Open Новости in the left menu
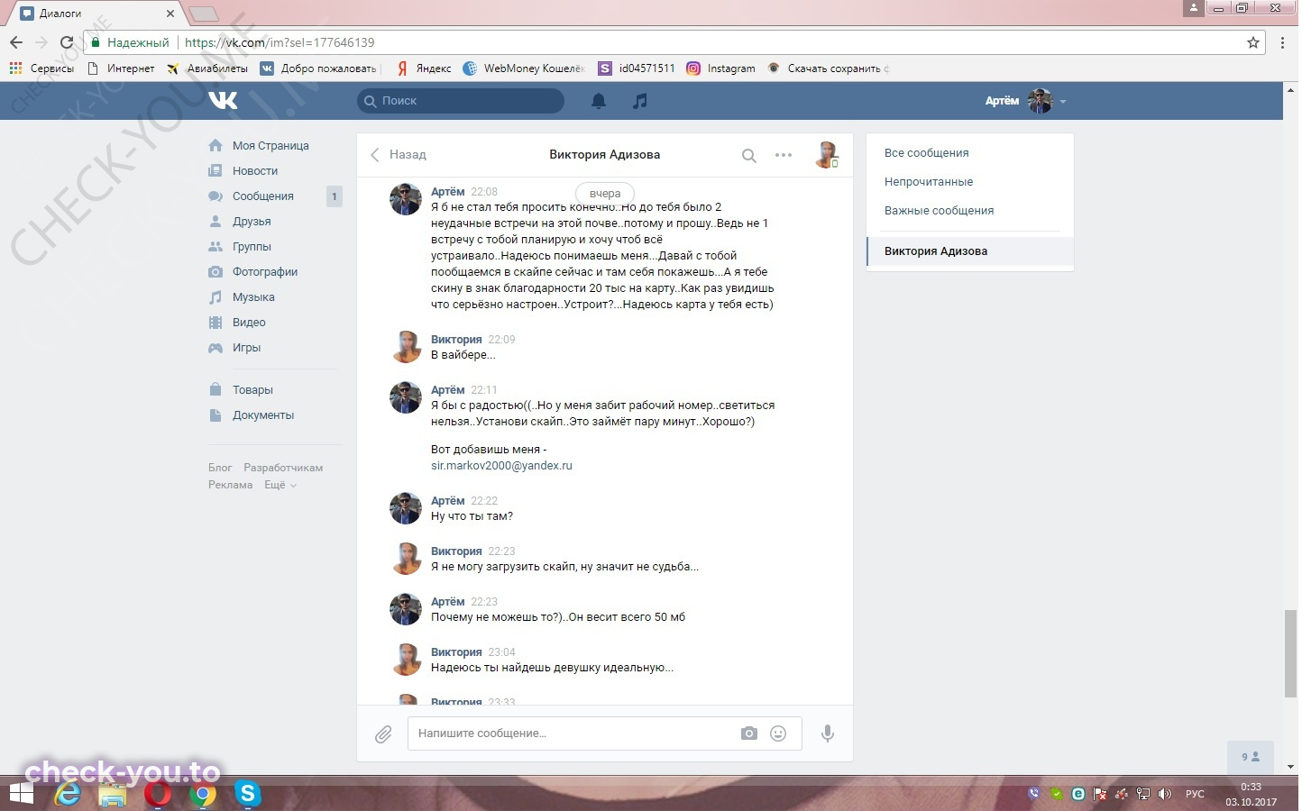This screenshot has width=1302, height=811. coord(255,171)
